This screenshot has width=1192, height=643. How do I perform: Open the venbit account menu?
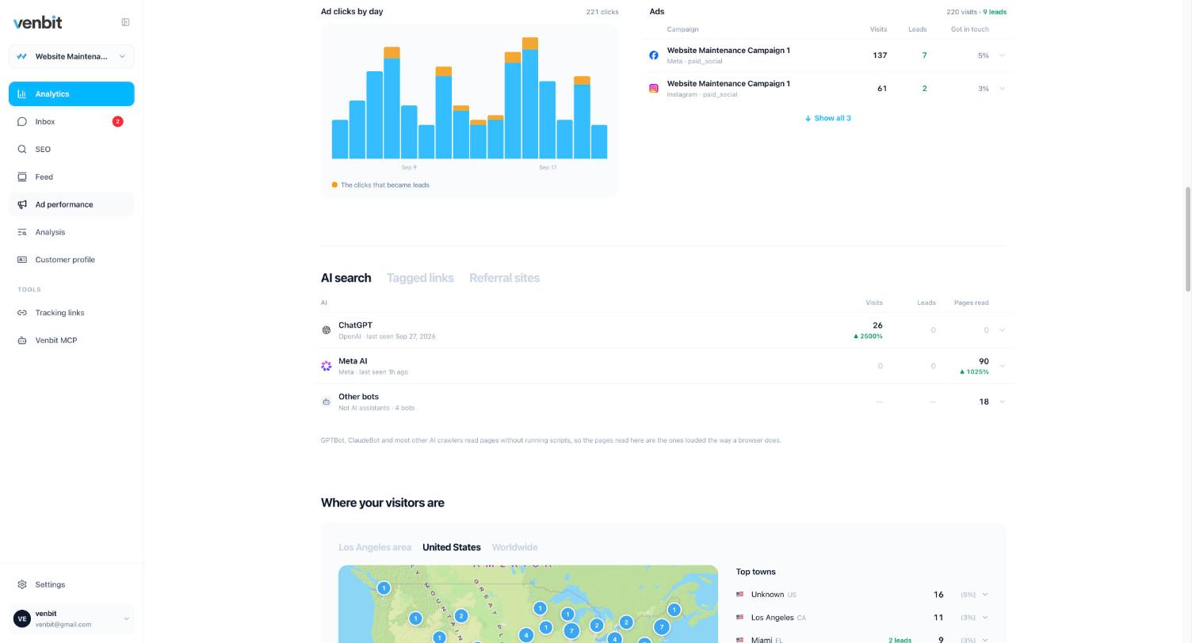(71, 618)
